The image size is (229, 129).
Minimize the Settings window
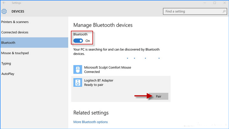tap(205, 3)
